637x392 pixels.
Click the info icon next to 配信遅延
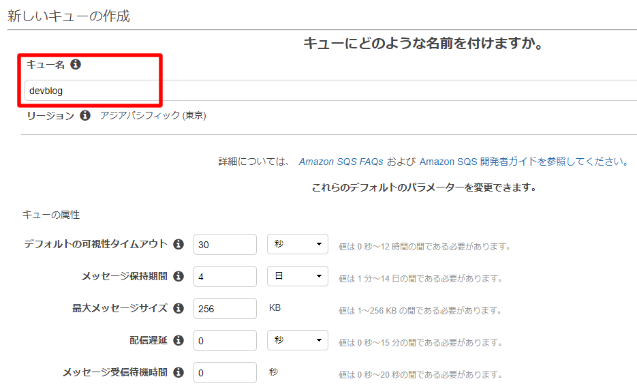[178, 340]
